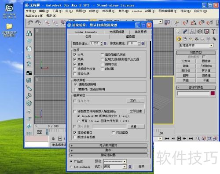Click the 球体 (Sphere) object button
This screenshot has height=174, width=220.
[x=186, y=66]
